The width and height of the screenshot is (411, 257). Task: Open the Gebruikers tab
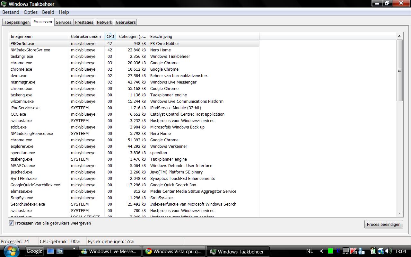126,22
